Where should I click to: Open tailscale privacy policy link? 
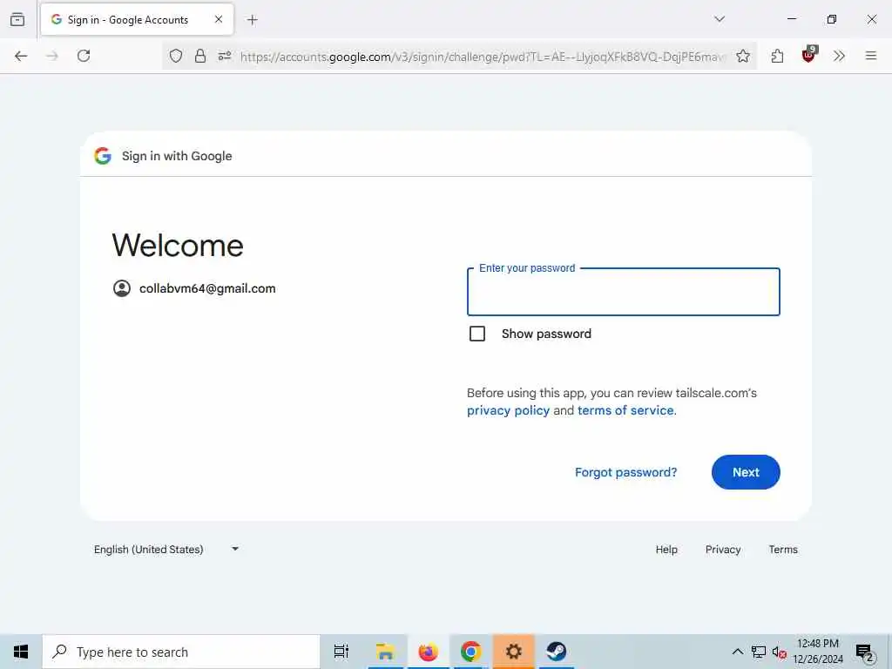point(508,410)
